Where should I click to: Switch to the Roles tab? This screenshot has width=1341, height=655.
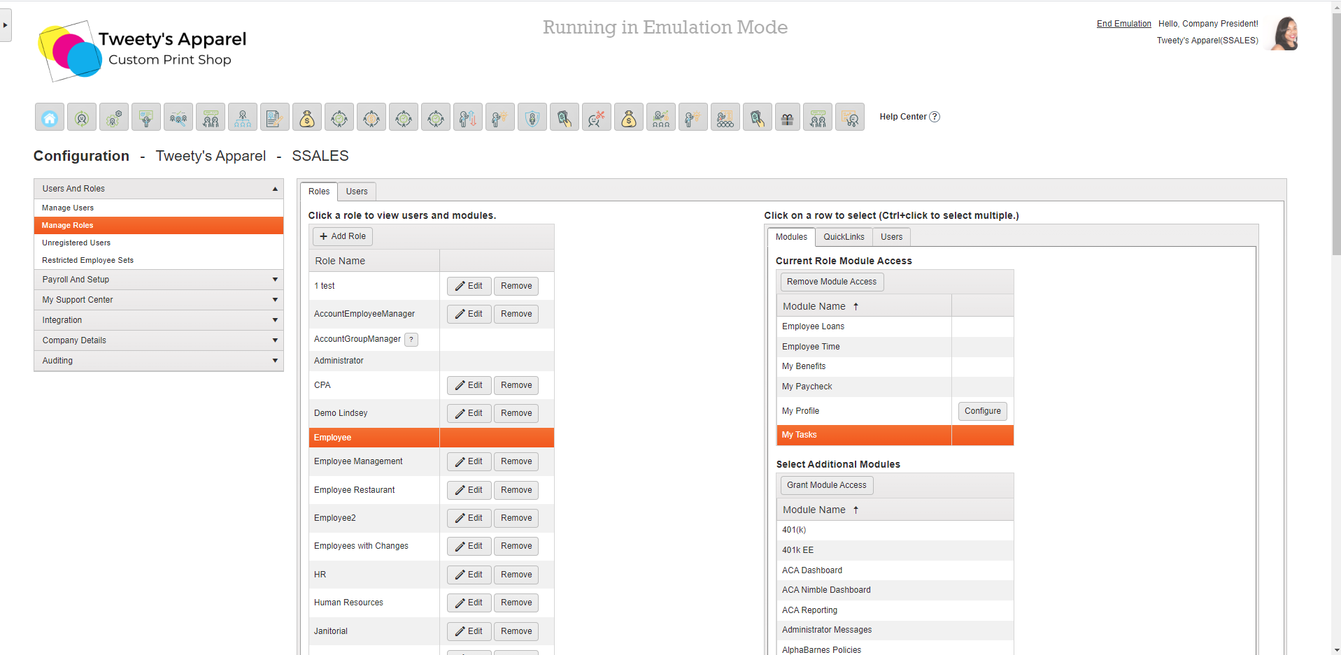(x=319, y=192)
